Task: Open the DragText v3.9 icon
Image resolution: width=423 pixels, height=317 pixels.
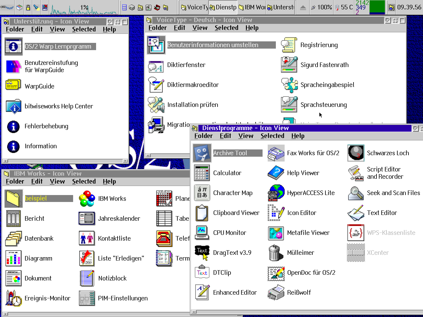Action: [202, 253]
